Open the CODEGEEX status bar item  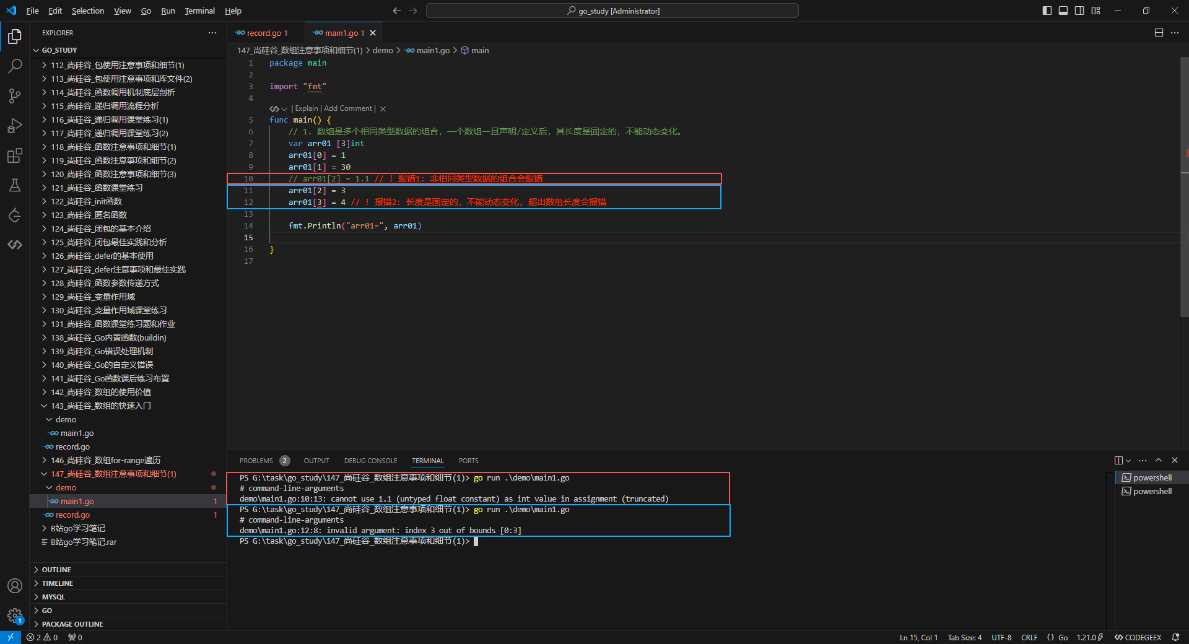(x=1138, y=637)
